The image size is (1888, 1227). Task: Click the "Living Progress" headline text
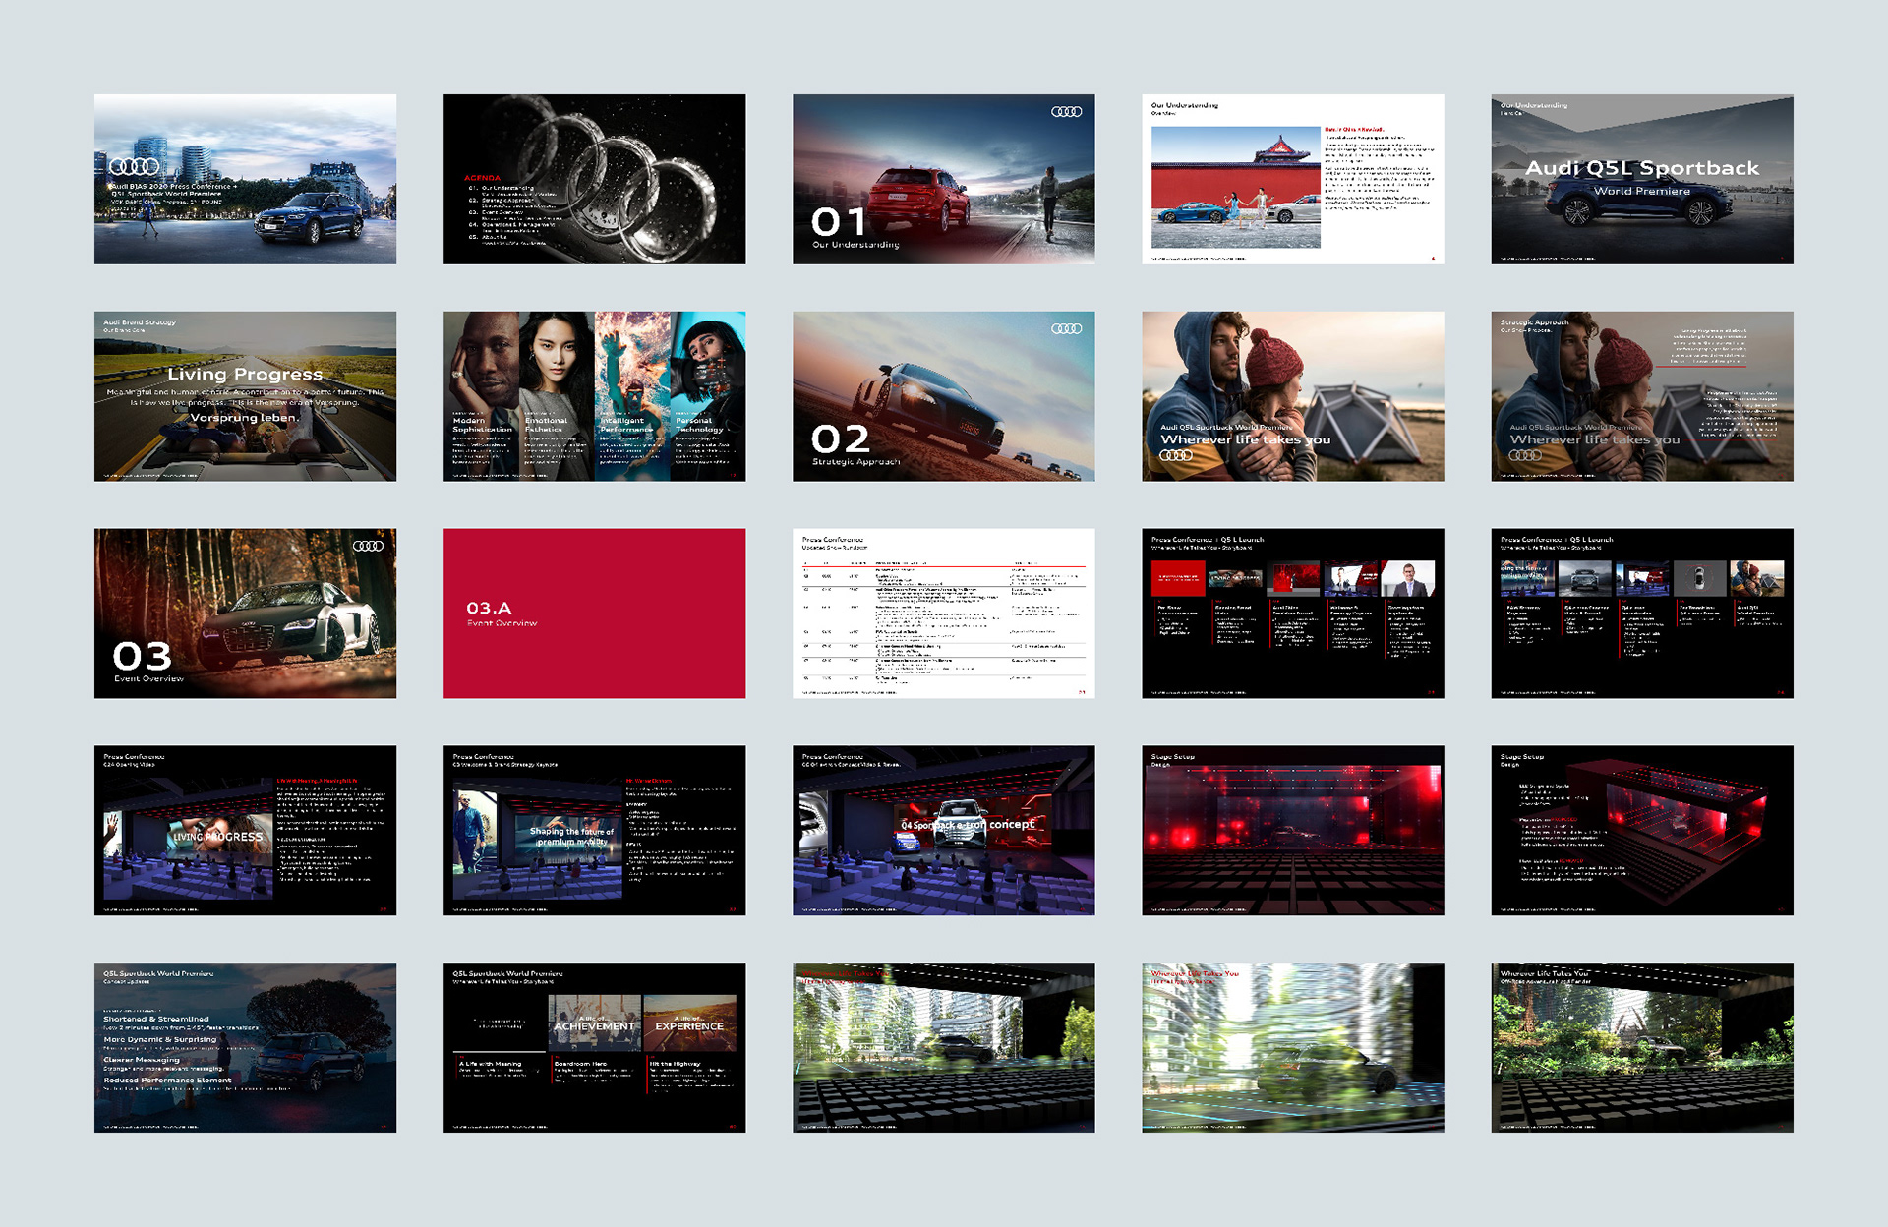[245, 374]
